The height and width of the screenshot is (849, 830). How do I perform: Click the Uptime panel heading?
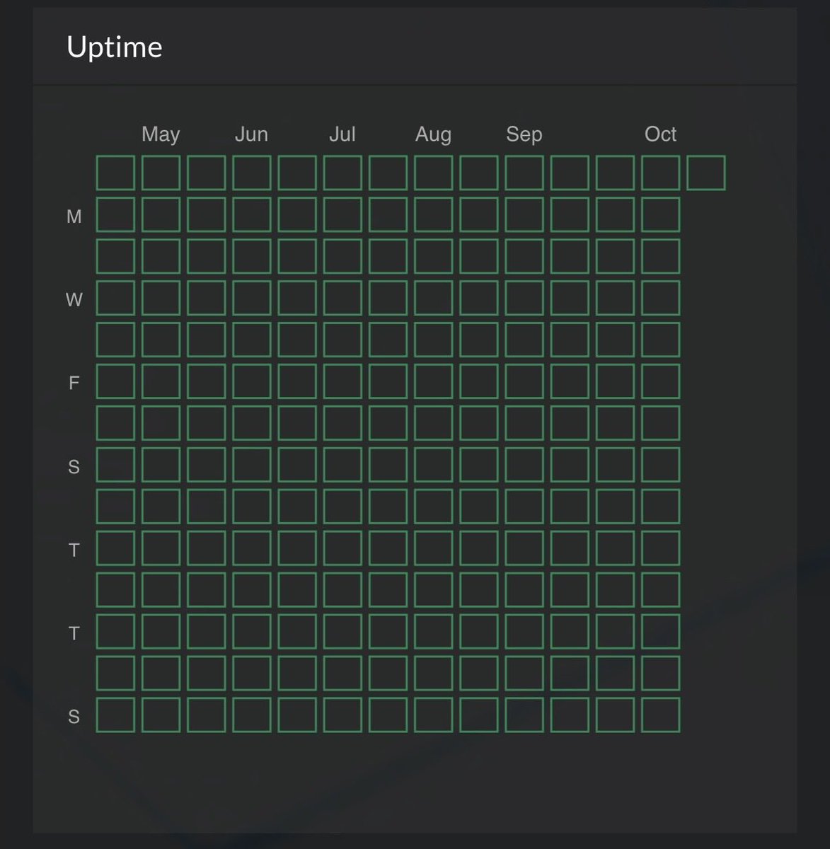point(114,47)
